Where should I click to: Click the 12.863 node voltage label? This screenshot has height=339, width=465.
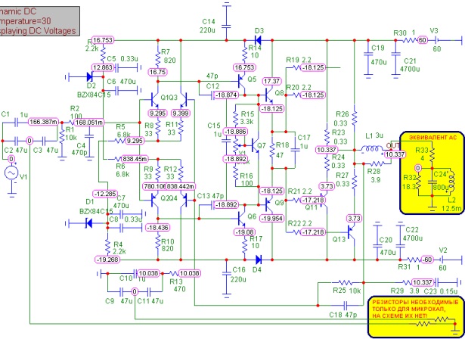[x=103, y=67]
